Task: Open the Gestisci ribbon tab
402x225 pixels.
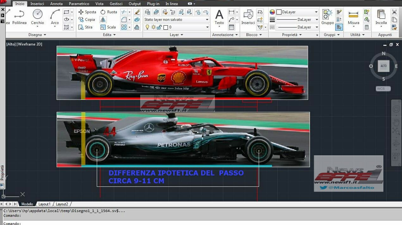Action: click(116, 4)
